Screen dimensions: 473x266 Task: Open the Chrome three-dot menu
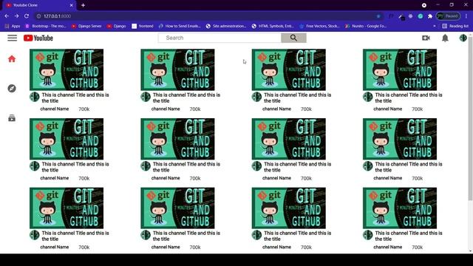point(466,16)
